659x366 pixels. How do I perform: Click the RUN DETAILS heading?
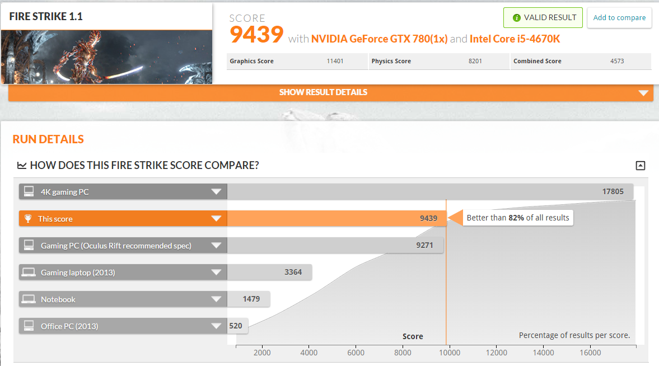(x=48, y=139)
